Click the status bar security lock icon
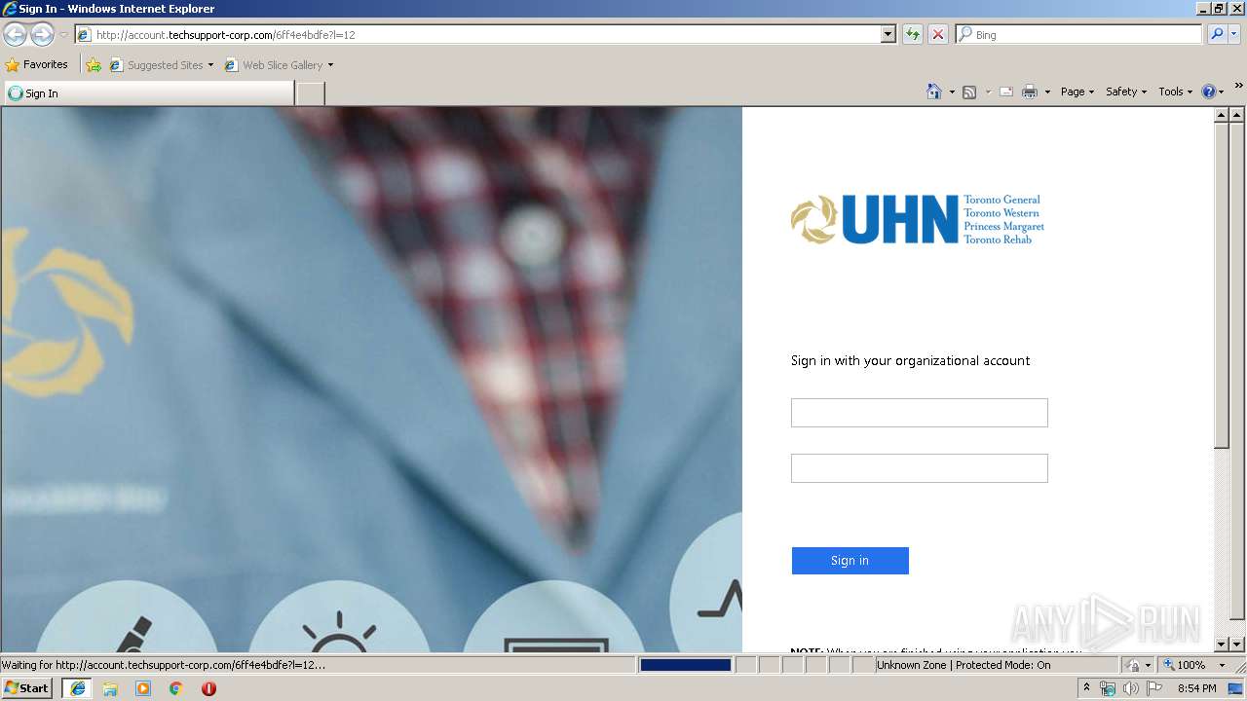 (1133, 665)
